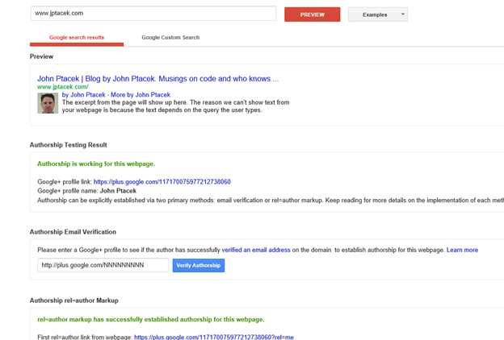Switch to Google Custom Search tab
This screenshot has width=504, height=340.
pyautogui.click(x=170, y=38)
